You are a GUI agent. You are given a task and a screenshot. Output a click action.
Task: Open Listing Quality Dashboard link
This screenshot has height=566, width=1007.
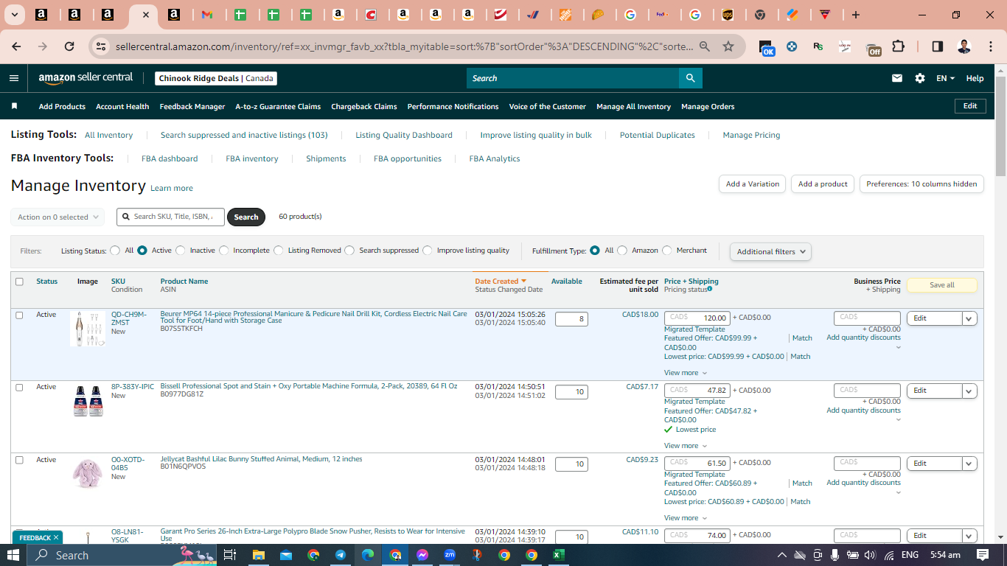pos(404,135)
